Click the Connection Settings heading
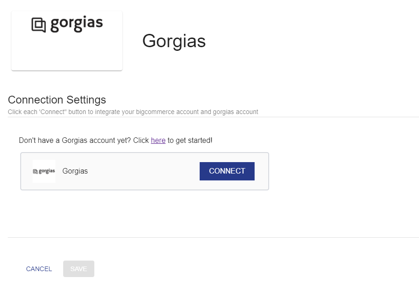This screenshot has height=294, width=419. (x=57, y=100)
